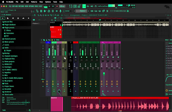Click the green playhead marker on timeline
This screenshot has height=112, width=172.
(100, 20)
